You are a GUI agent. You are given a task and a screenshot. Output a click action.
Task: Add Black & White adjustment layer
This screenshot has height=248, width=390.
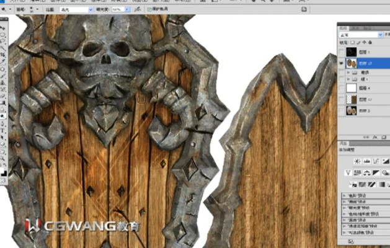point(376,172)
